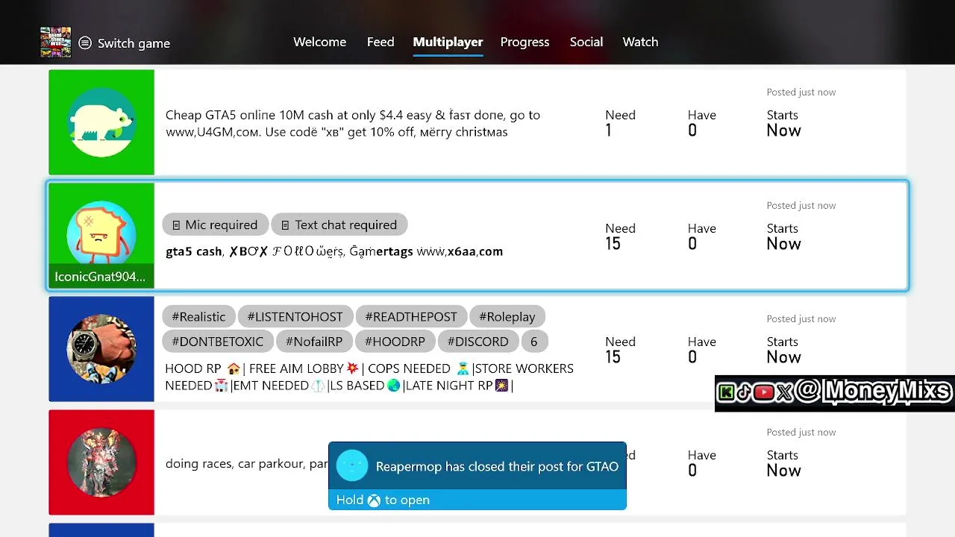
Task: Click the #NofailRP tag
Action: coord(314,341)
